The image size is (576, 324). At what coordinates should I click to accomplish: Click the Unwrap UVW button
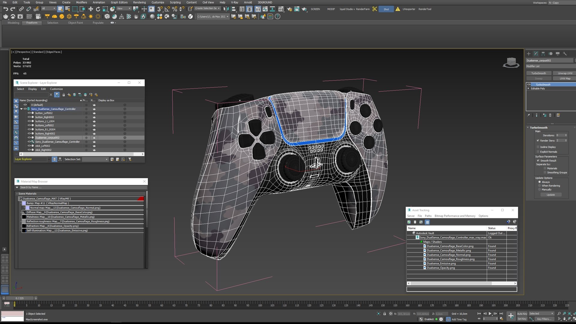[x=565, y=73]
